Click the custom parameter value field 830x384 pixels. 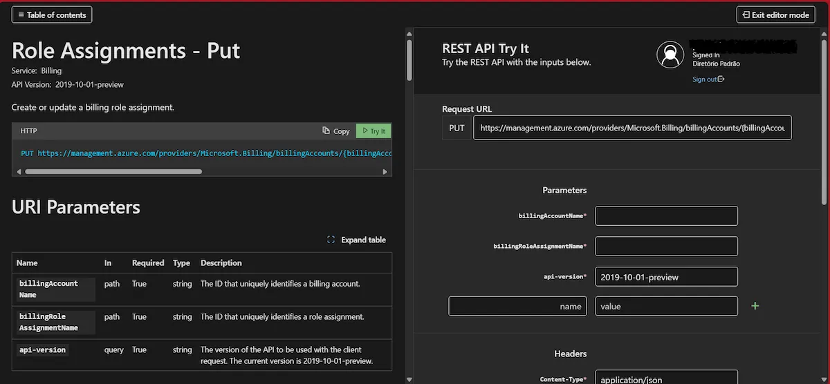click(666, 306)
